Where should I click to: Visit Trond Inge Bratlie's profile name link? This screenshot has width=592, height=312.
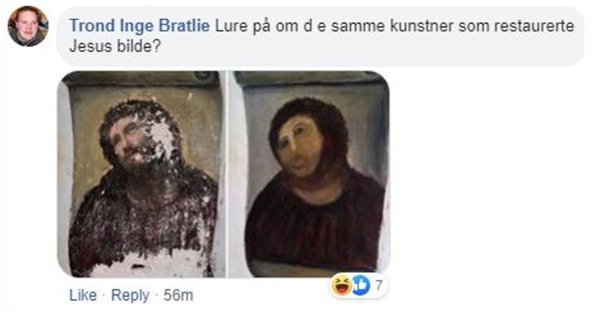click(139, 26)
